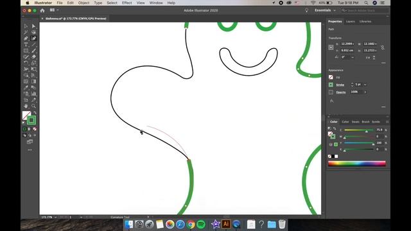The image size is (411, 231).
Task: Select the Line Segment tool
Action: 33,45
